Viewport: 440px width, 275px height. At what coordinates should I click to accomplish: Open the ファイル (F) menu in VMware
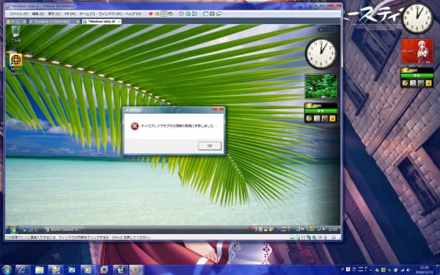coord(18,14)
